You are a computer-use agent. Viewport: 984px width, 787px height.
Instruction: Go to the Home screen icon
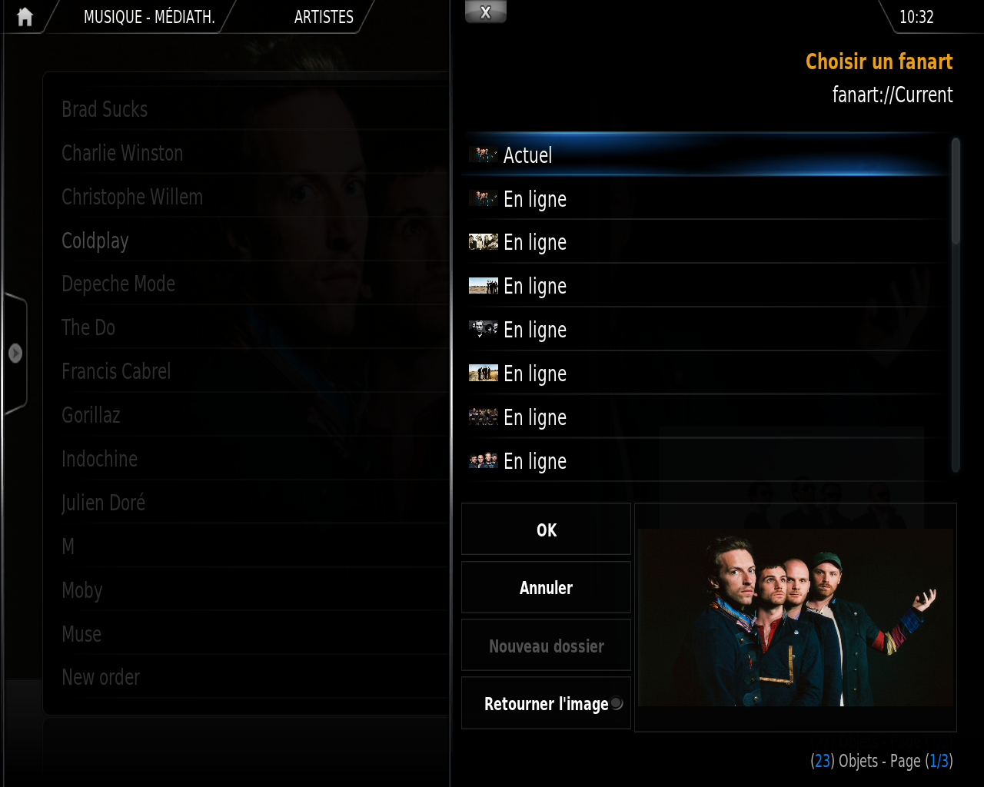(x=25, y=17)
